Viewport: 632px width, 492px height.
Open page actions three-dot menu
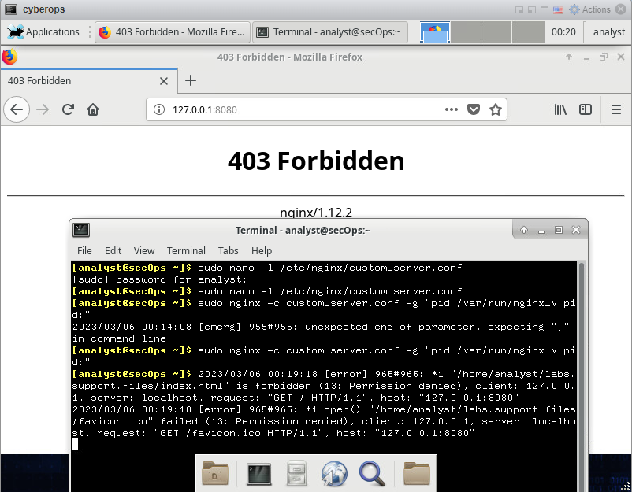pos(451,109)
